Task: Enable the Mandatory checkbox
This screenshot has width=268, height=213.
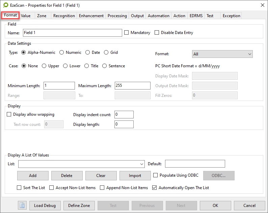Action: (x=127, y=33)
